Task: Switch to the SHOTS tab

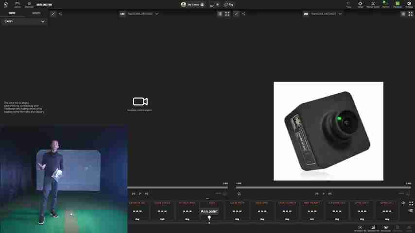Action: 12,13
